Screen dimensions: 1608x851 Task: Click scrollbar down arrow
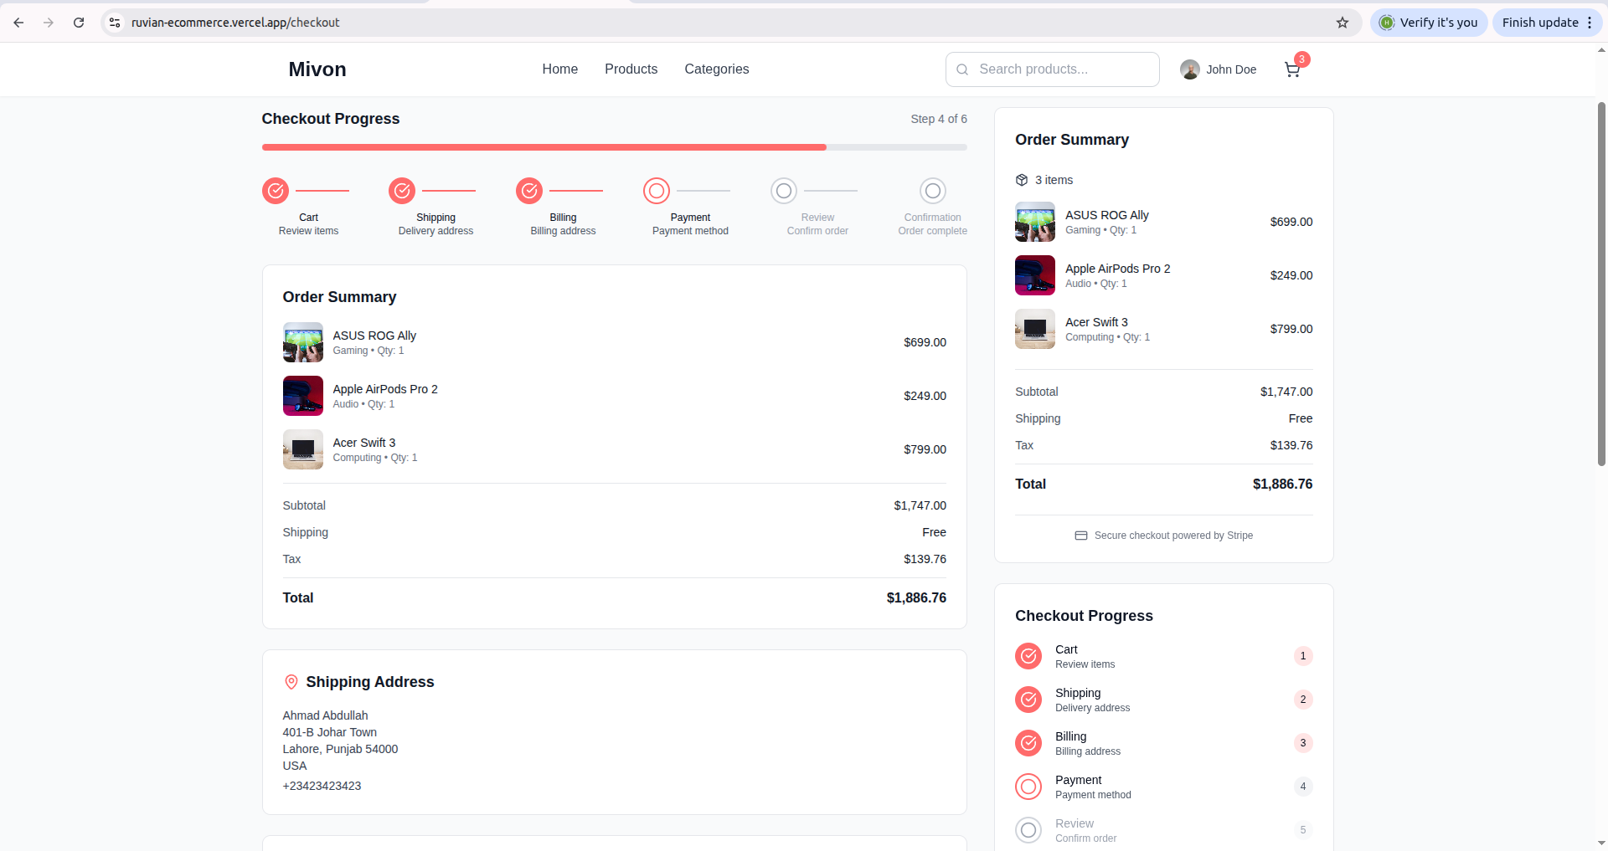tap(1601, 843)
